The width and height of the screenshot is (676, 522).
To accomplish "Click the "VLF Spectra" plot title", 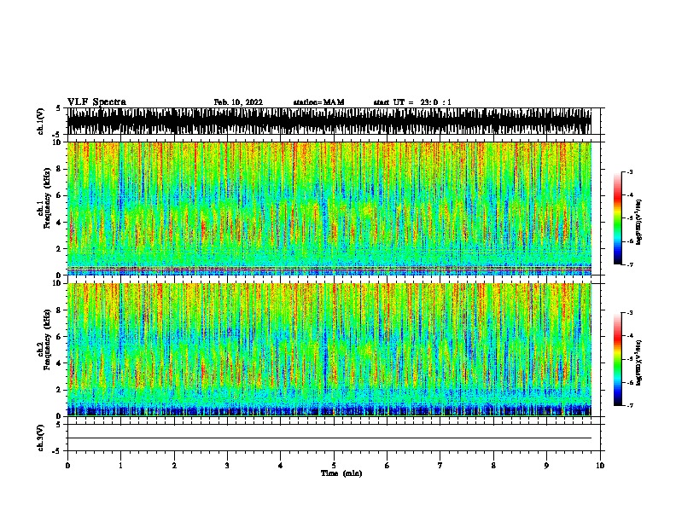I will 96,102.
